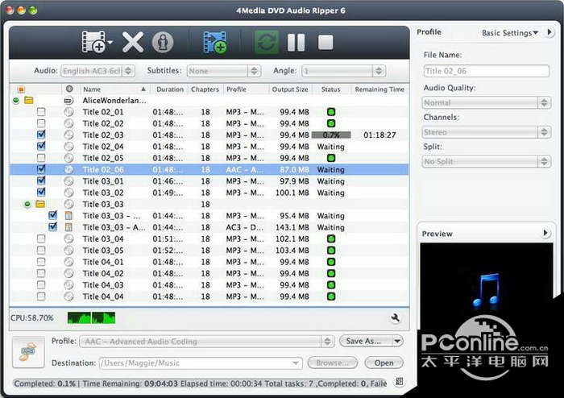Open the wrench settings icon by the CPU graph
Screen dimensions: 564x398
(396, 317)
